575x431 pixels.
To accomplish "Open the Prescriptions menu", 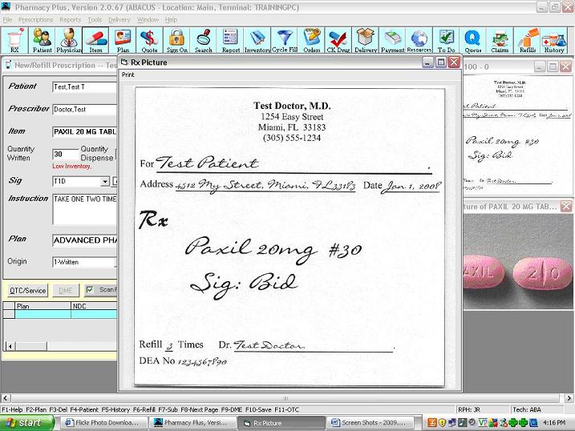I will (36, 19).
